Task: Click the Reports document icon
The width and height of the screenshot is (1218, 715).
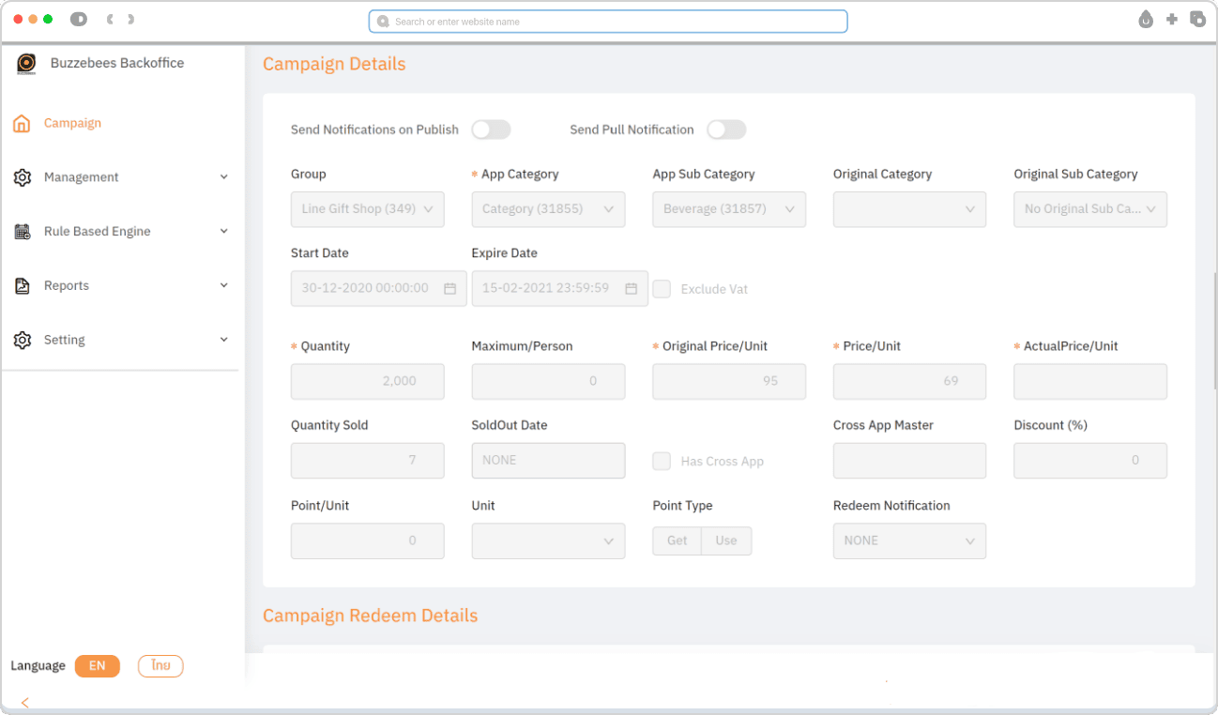Action: 23,286
